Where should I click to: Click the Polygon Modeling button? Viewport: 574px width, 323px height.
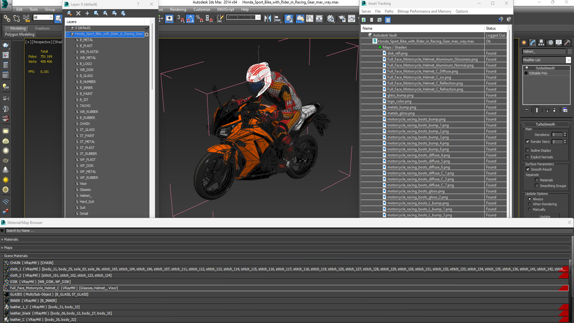point(20,34)
